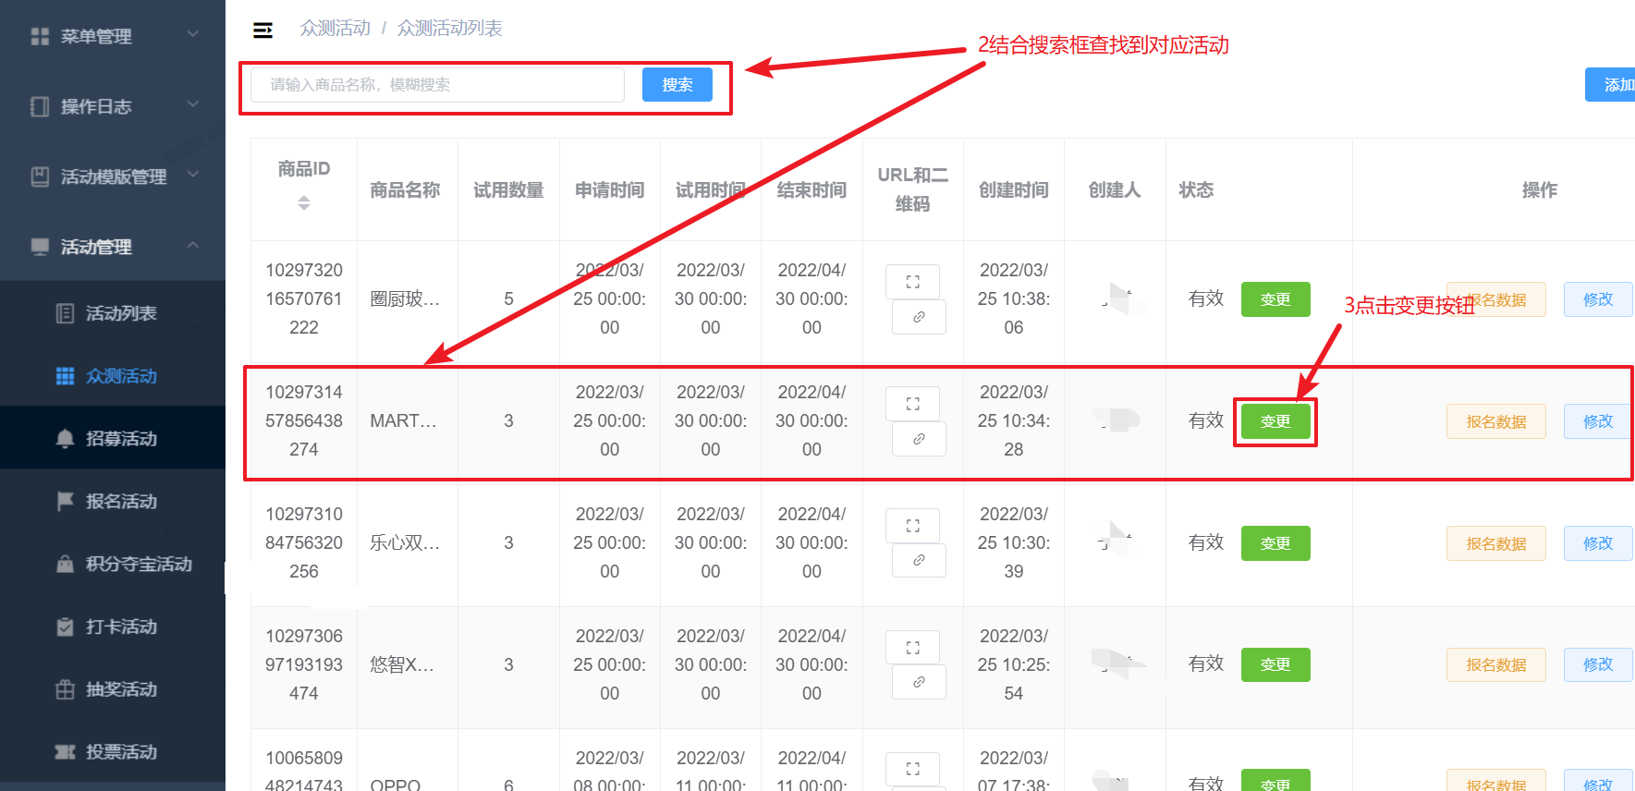
Task: Show QR code for 圈厨玻 row
Action: pos(913,282)
